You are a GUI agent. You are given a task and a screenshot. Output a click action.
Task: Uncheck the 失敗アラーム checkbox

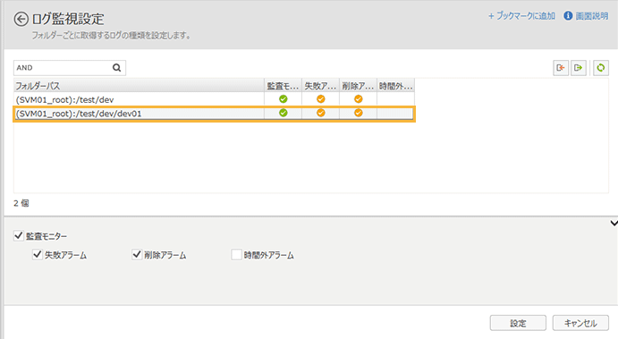pos(38,254)
